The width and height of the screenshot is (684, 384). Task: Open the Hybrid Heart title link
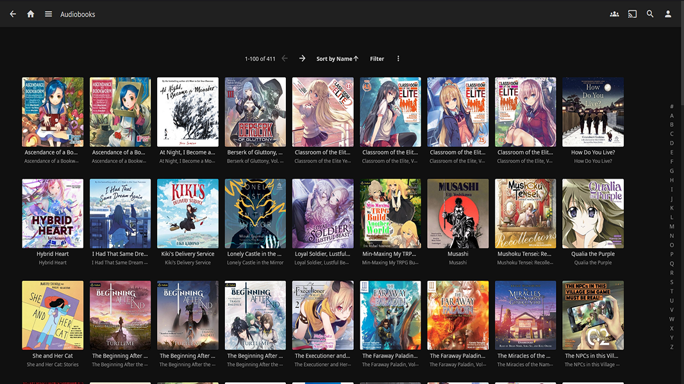click(53, 254)
